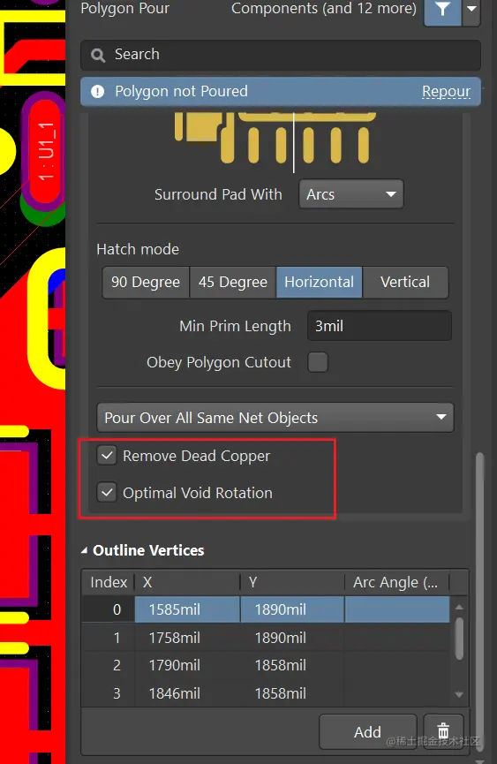The width and height of the screenshot is (497, 764).
Task: Select Y value 1858mil in row 3
Action: (x=292, y=693)
